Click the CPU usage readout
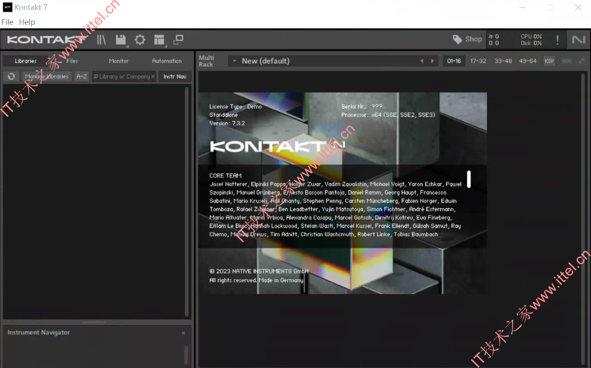591x368 pixels. coord(531,36)
